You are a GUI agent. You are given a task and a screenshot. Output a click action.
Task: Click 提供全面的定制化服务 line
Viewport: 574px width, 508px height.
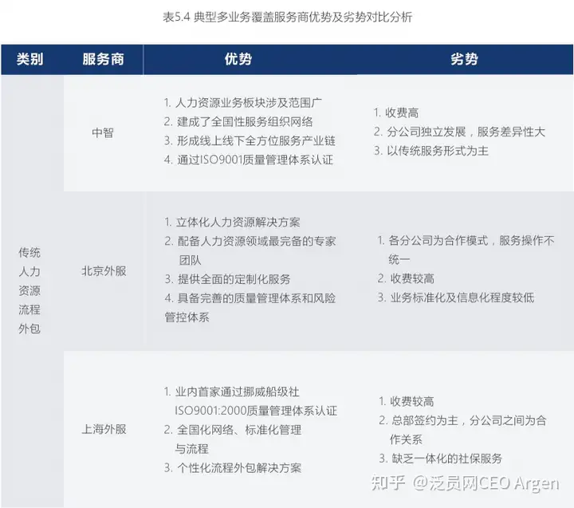pyautogui.click(x=227, y=279)
